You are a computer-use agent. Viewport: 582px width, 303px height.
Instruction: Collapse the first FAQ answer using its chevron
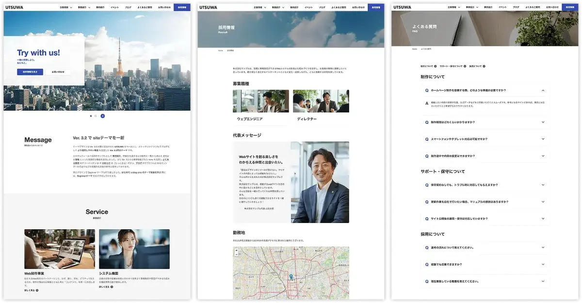tap(543, 90)
